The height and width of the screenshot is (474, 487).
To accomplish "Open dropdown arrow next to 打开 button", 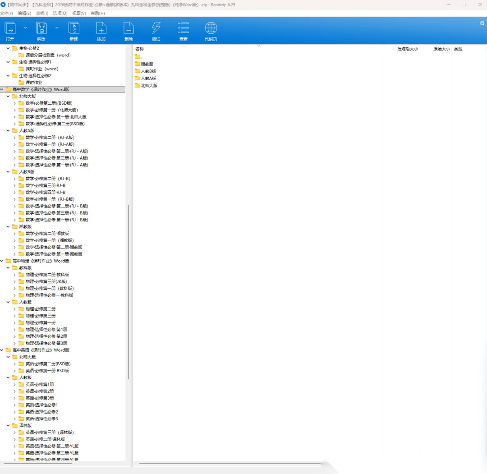I will tap(25, 28).
